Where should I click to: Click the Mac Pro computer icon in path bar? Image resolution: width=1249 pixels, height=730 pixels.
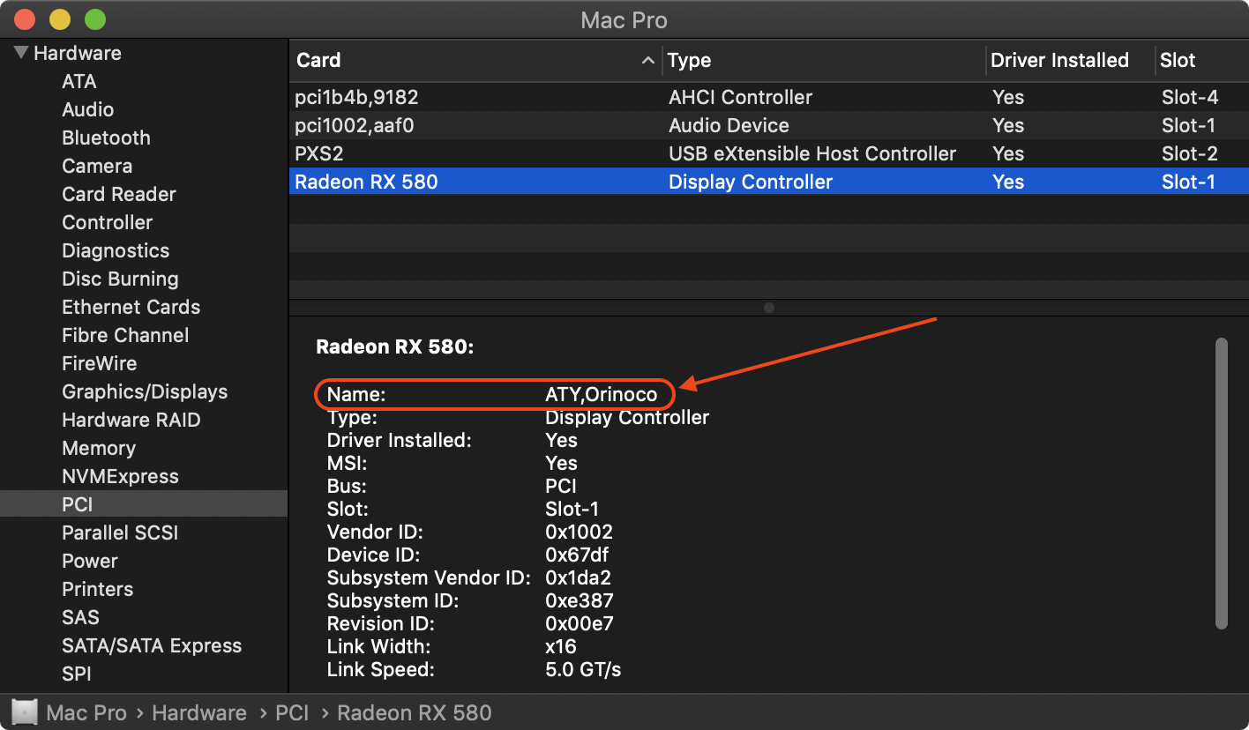pyautogui.click(x=26, y=712)
